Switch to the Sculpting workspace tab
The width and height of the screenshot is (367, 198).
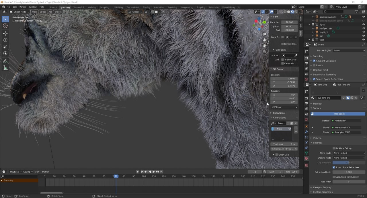[x=104, y=7]
